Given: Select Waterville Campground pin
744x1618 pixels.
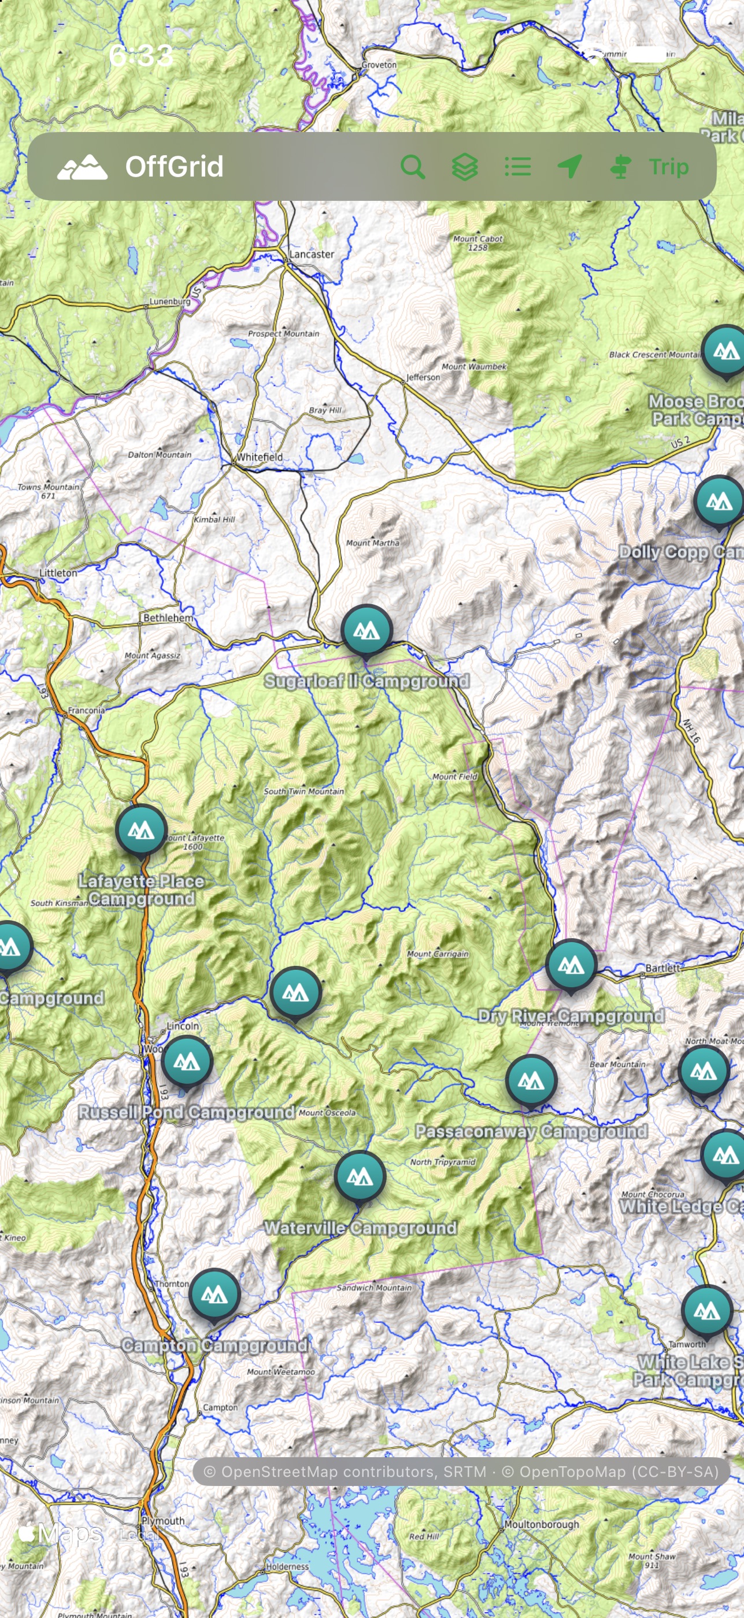Looking at the screenshot, I should pos(360,1177).
